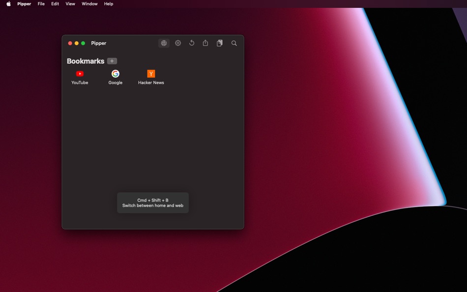This screenshot has height=292, width=467.
Task: Add a new bookmark with the plus button
Action: click(112, 61)
